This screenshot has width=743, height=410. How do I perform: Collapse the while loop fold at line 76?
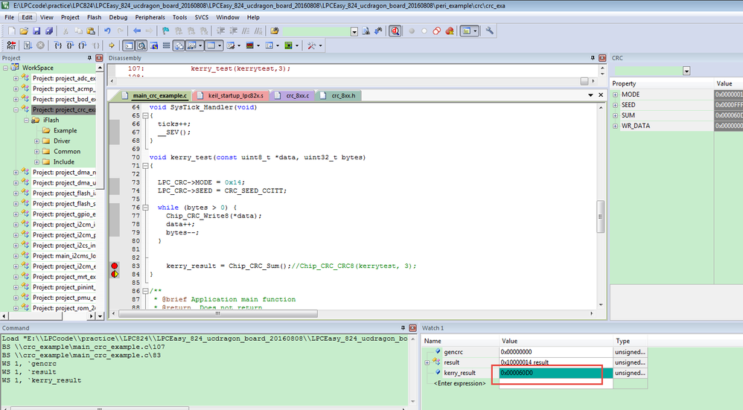point(145,208)
